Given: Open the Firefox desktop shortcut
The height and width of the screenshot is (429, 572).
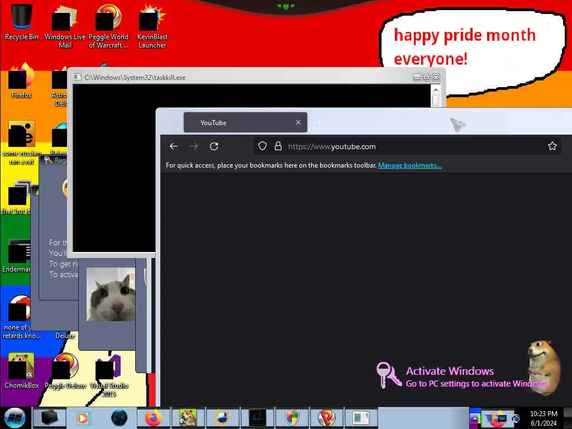Looking at the screenshot, I should coord(21,81).
